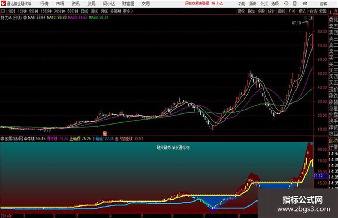
Task: Click the 下箱底: 22.35 value
Action: (103, 139)
